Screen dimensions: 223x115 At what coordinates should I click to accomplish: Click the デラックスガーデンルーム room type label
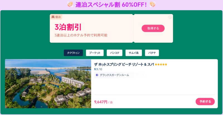pyautogui.click(x=115, y=75)
